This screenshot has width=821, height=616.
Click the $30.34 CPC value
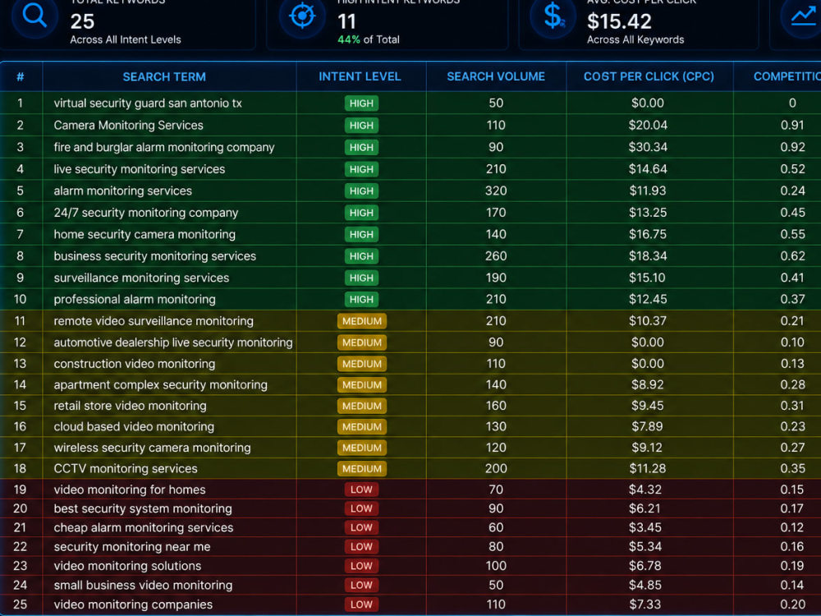(x=648, y=147)
